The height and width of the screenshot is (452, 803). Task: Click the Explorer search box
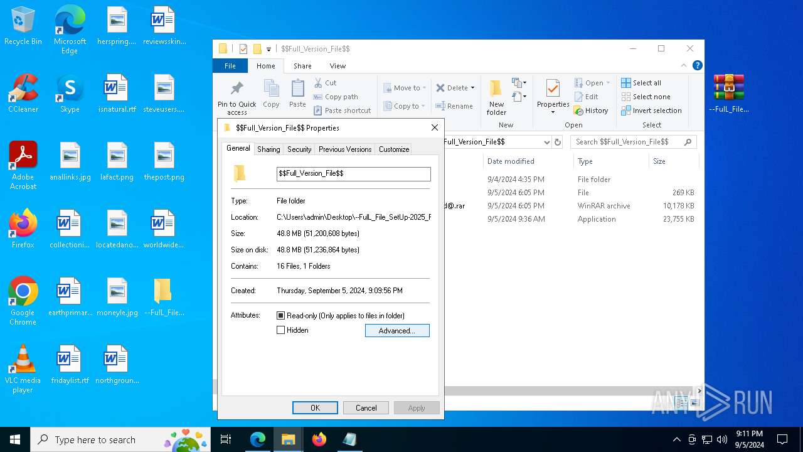634,142
